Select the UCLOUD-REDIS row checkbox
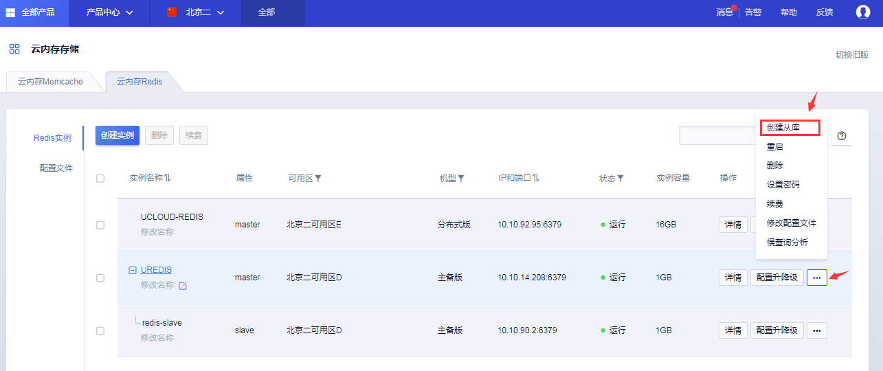 [100, 225]
